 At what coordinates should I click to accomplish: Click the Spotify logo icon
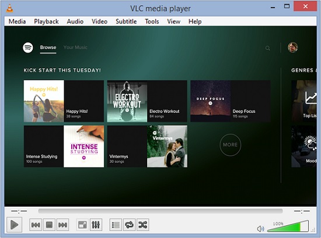pyautogui.click(x=28, y=48)
